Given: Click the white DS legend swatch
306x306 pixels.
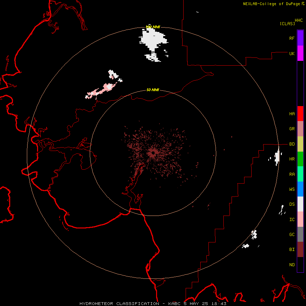Looking at the screenshot, I should tap(300, 204).
